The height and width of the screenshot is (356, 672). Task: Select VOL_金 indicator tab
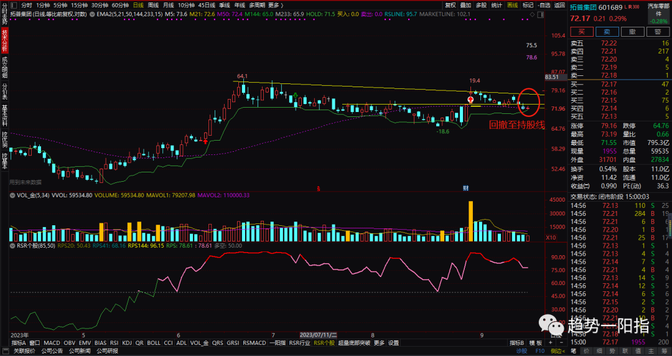point(199,343)
